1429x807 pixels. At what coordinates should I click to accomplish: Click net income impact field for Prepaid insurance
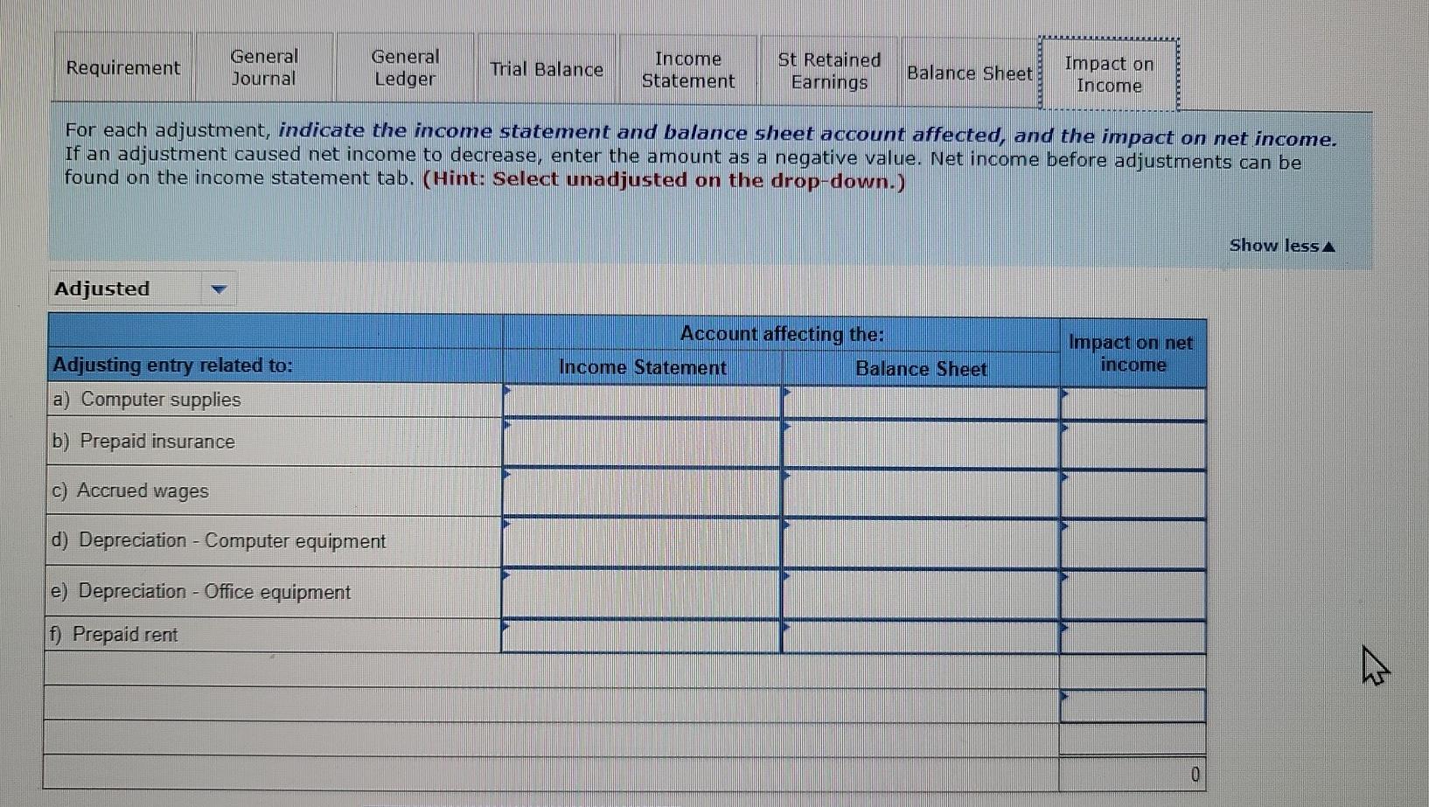tap(1133, 445)
